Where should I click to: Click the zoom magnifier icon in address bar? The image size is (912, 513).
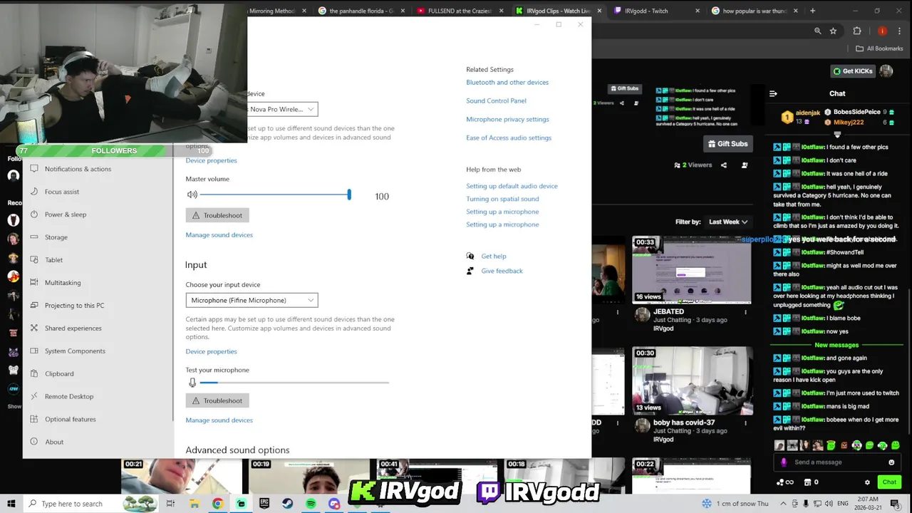[818, 31]
